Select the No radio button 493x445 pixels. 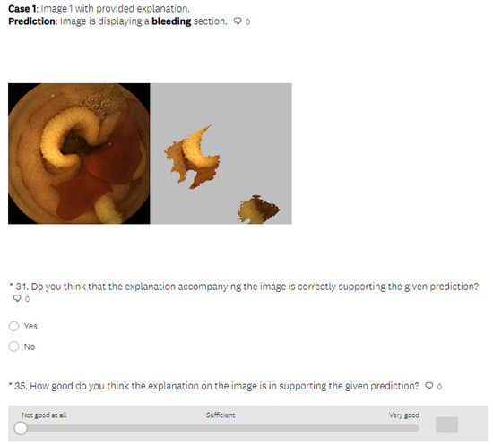click(x=13, y=347)
